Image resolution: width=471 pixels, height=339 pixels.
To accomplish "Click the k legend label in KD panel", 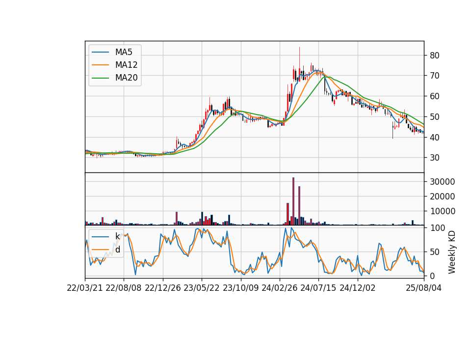I will [x=117, y=236].
